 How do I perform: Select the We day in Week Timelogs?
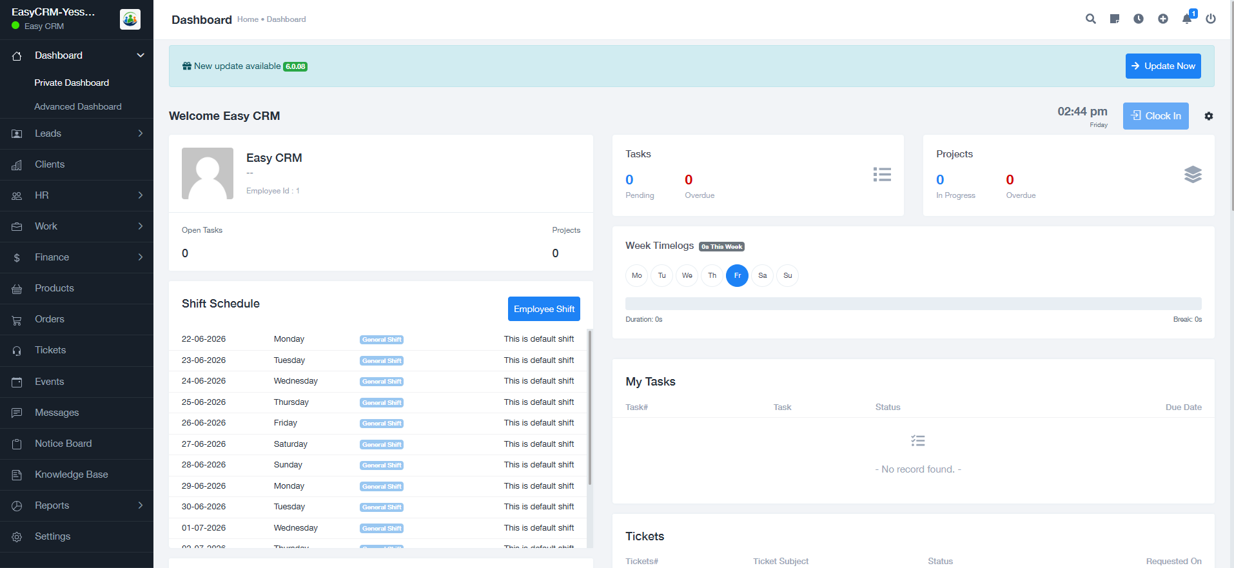point(687,275)
